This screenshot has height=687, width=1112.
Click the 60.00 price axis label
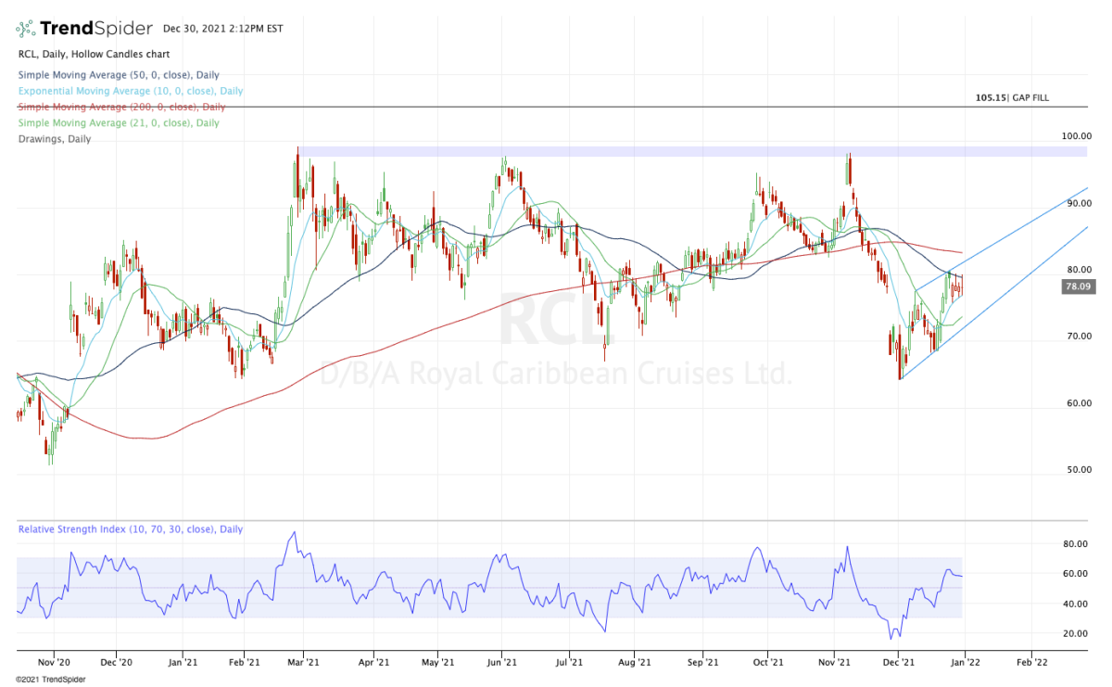(x=1078, y=403)
